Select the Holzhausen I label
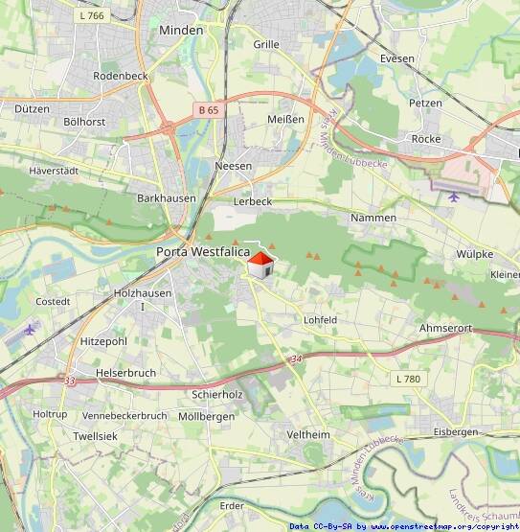The height and width of the screenshot is (532, 520). (x=143, y=299)
